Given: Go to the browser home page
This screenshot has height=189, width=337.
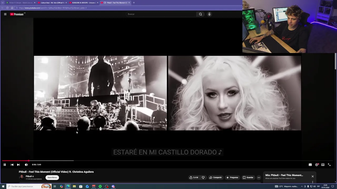Looking at the screenshot, I should 12,8.
